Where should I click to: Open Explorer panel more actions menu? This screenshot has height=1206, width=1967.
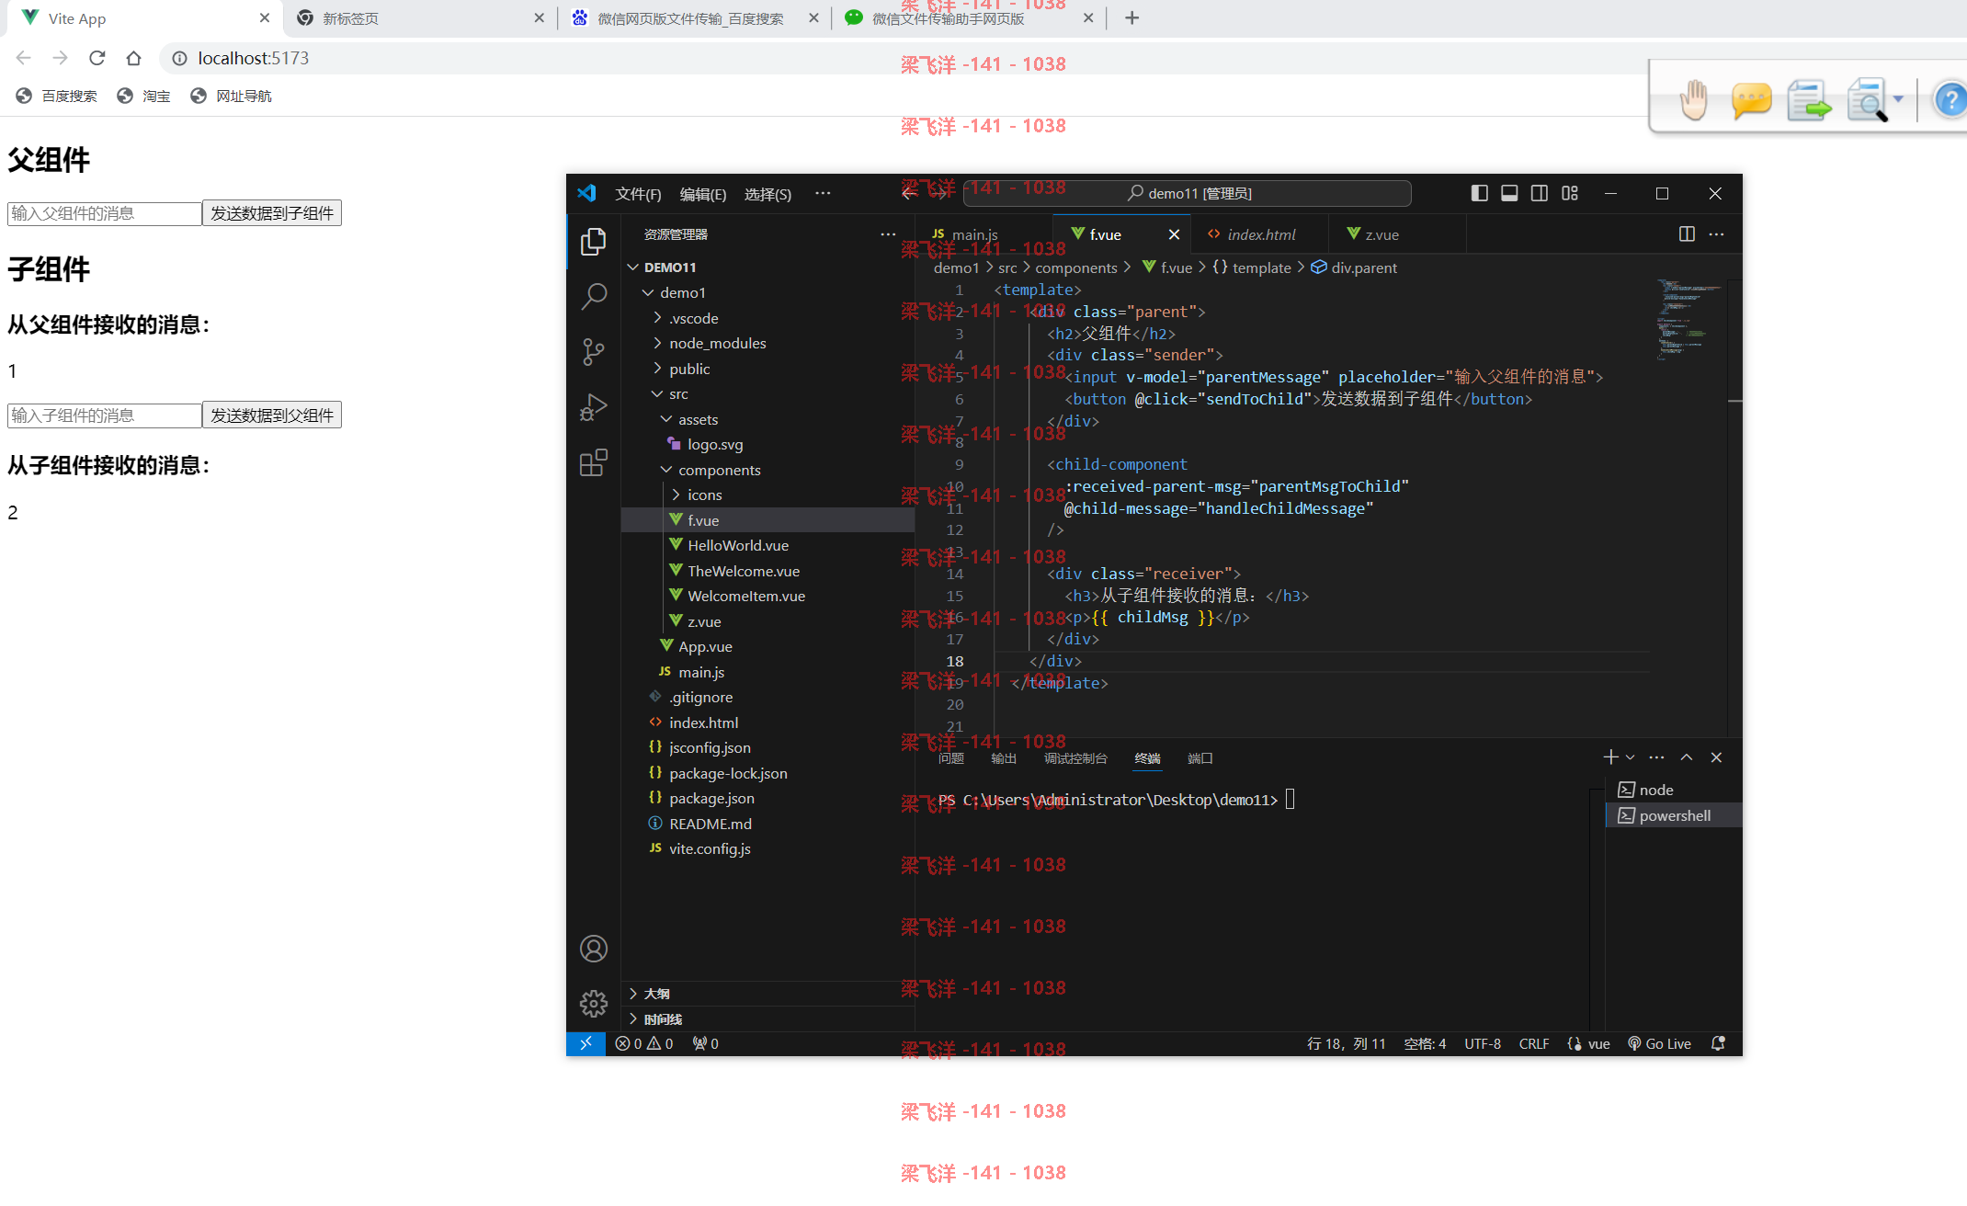tap(888, 234)
